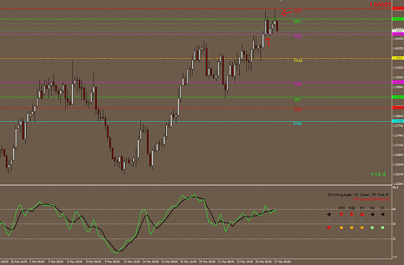Select the D1 timeframe label
Viewport: 404px width, 265px height.
(x=383, y=208)
